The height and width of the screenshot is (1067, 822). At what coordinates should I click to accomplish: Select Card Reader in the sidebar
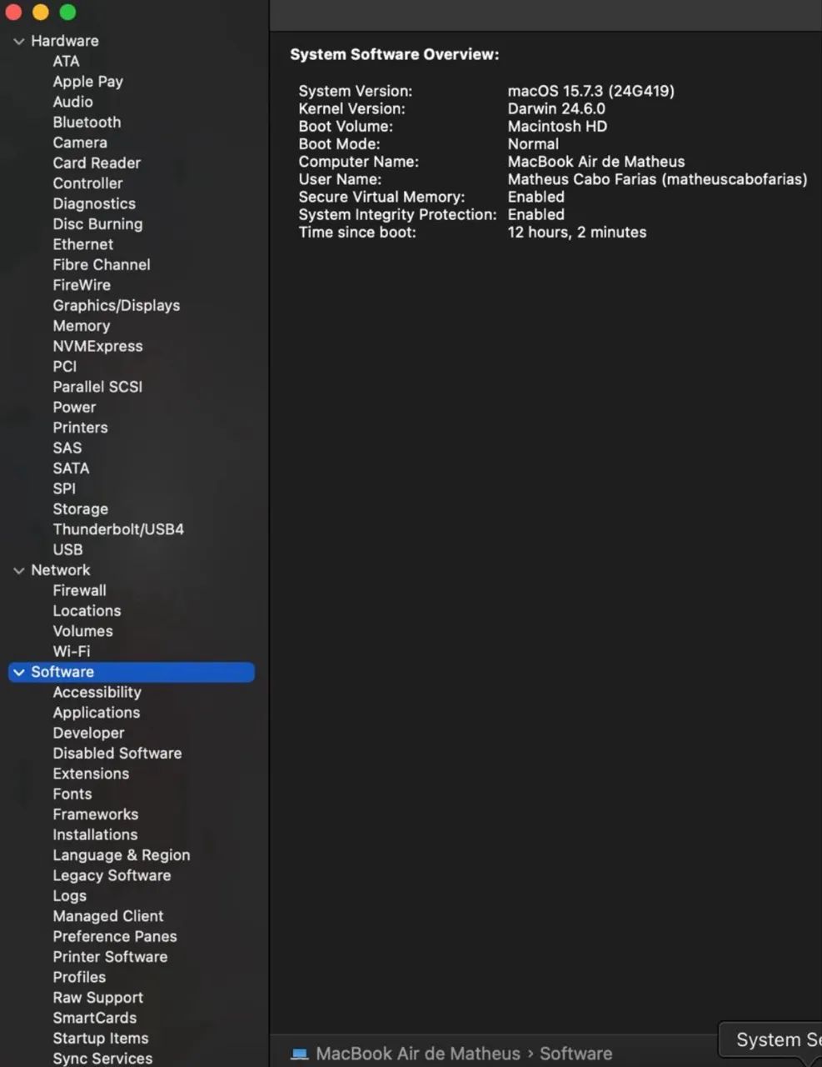[x=97, y=163]
